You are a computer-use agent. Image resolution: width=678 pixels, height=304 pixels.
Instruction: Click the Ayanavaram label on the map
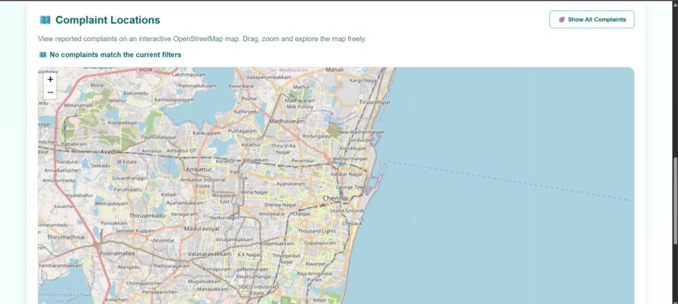(290, 184)
